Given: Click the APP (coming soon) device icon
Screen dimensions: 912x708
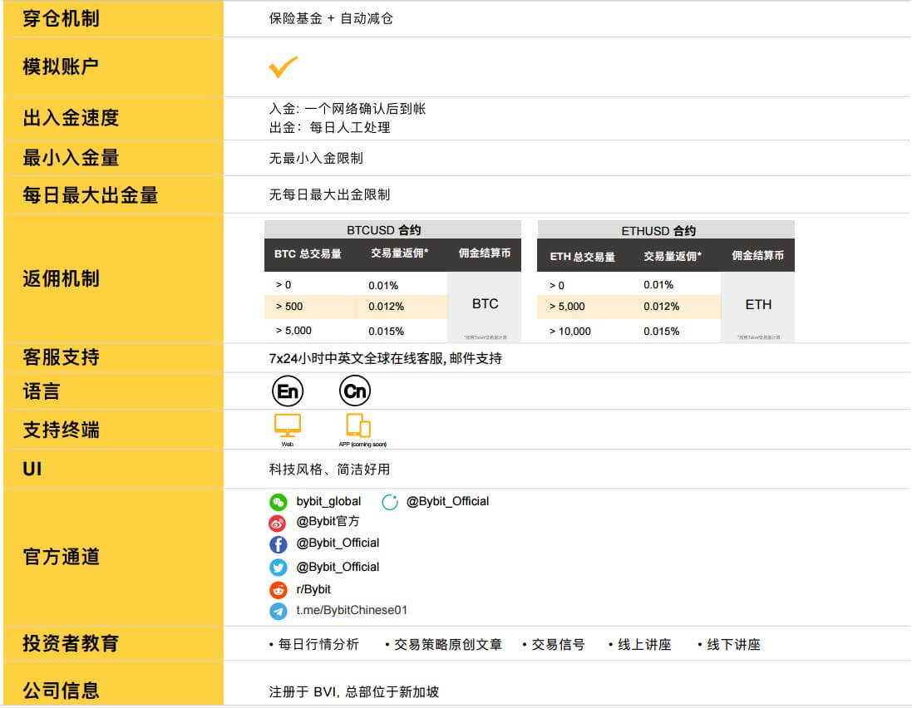Looking at the screenshot, I should click(358, 425).
